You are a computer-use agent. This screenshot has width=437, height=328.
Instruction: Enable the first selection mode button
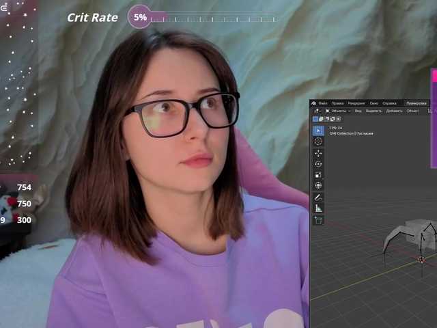pos(315,119)
